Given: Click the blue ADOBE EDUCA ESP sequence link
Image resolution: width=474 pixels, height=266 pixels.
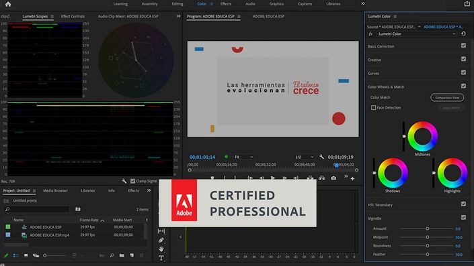Looking at the screenshot, I should click(x=444, y=27).
